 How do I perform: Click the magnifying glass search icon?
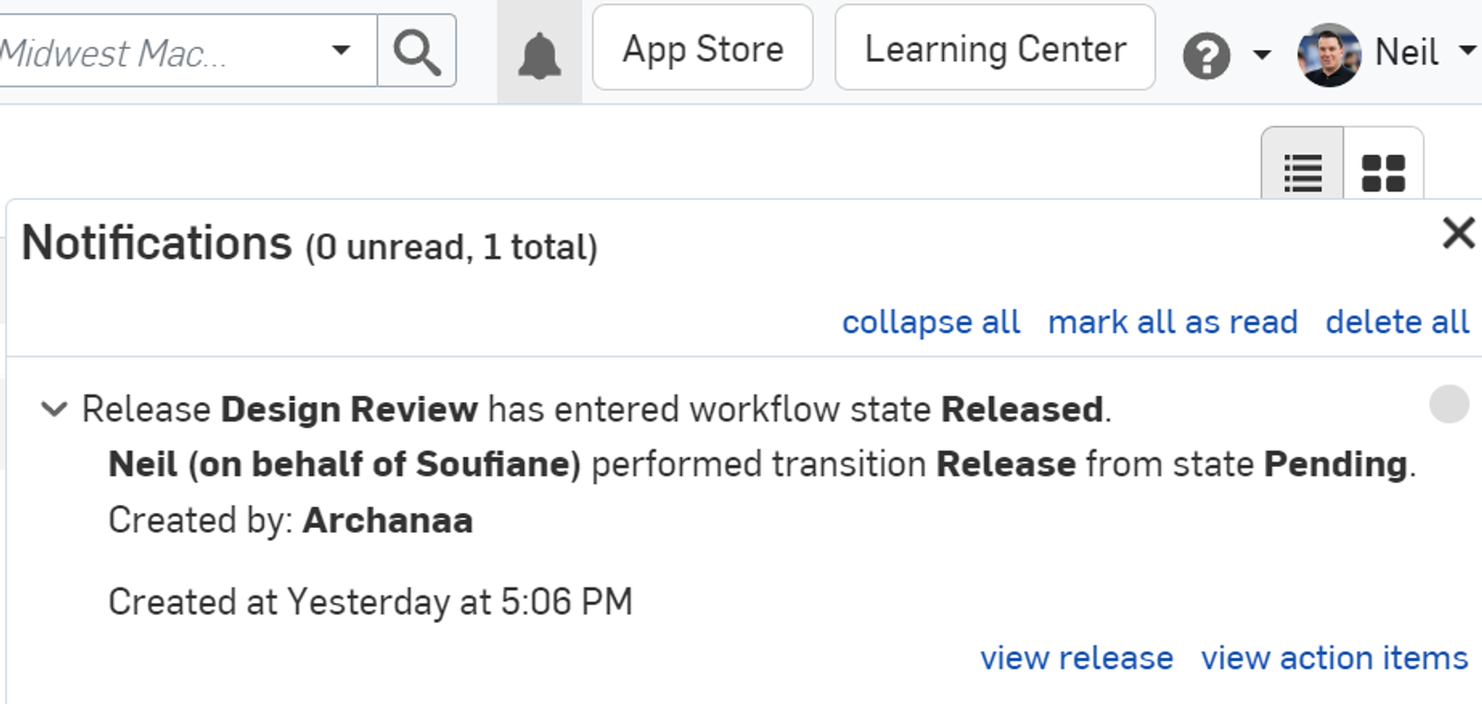click(x=416, y=50)
